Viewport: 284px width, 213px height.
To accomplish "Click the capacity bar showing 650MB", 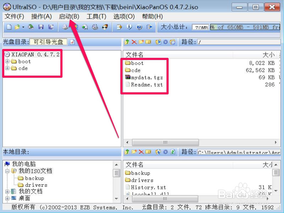I will coord(245,27).
